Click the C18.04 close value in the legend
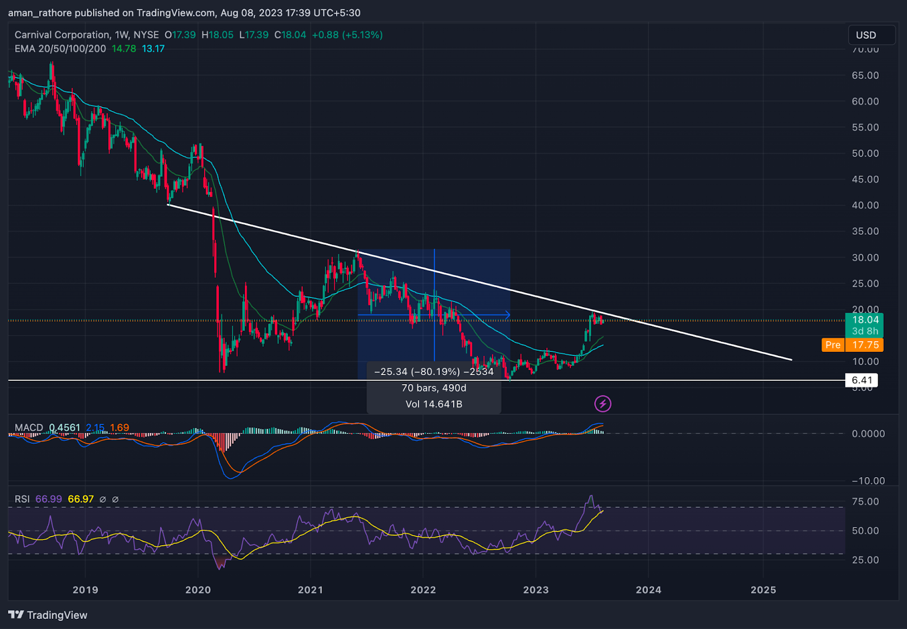 (290, 35)
